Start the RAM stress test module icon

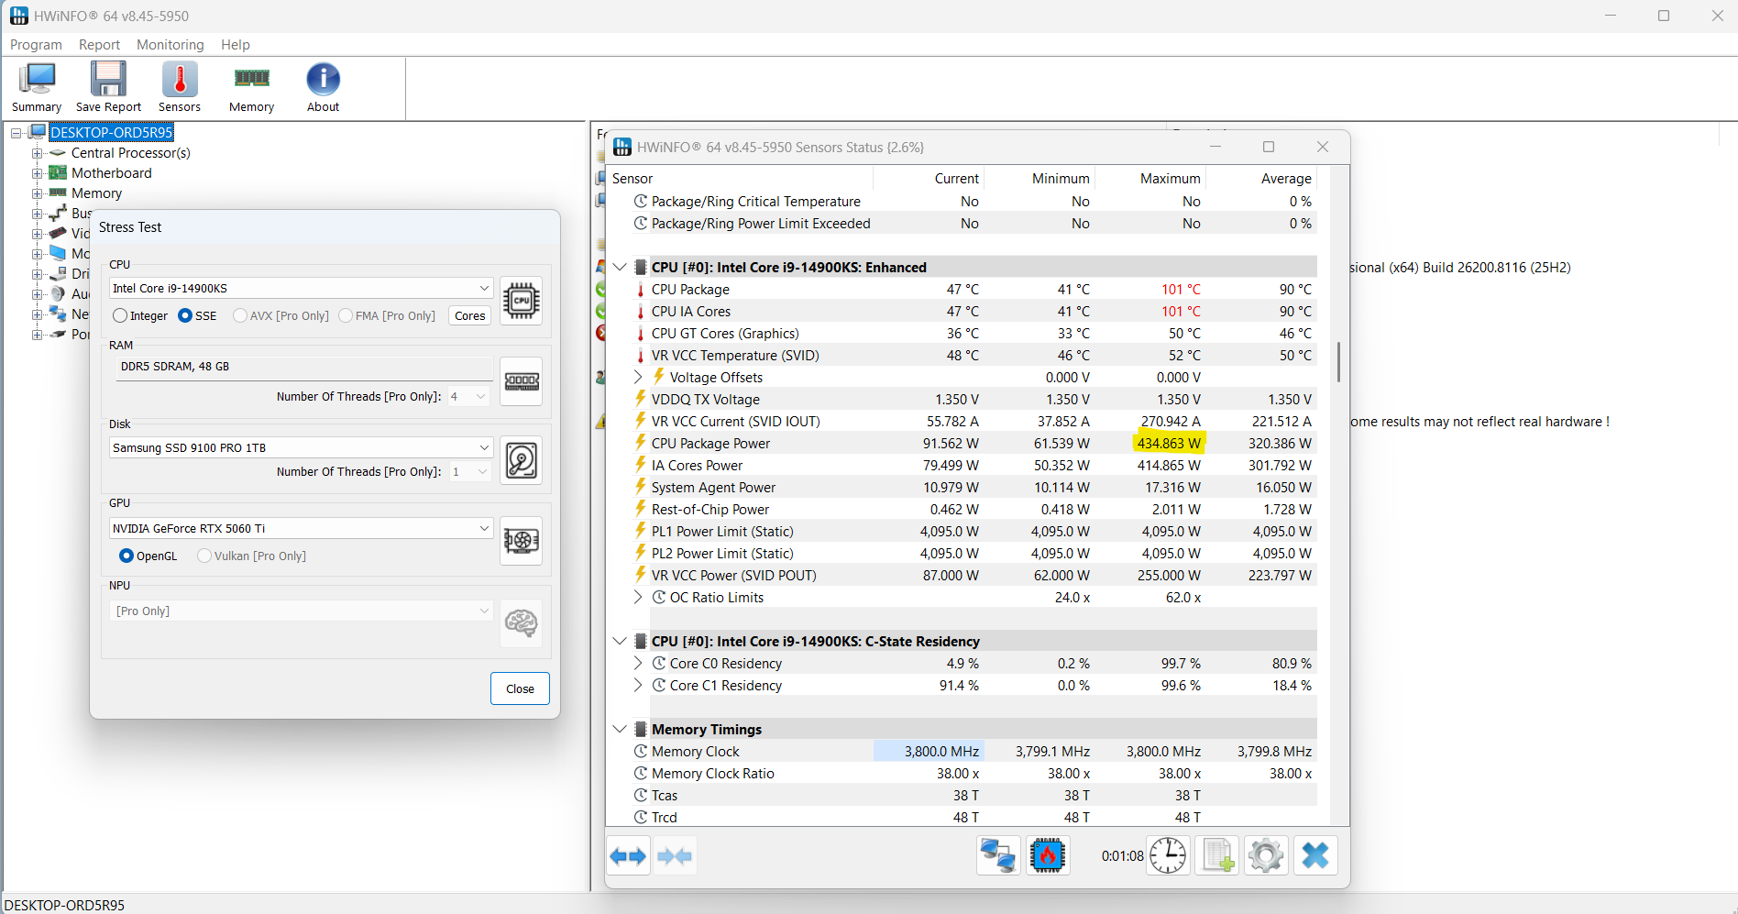pos(522,381)
